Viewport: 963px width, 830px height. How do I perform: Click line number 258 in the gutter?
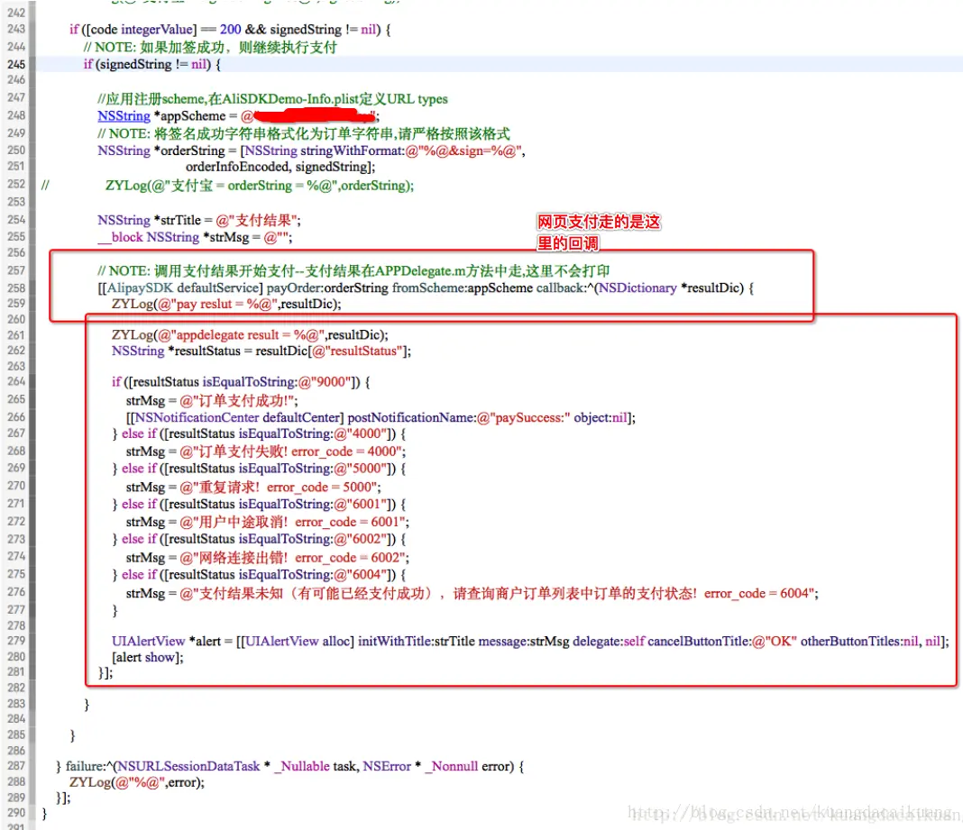(x=16, y=287)
